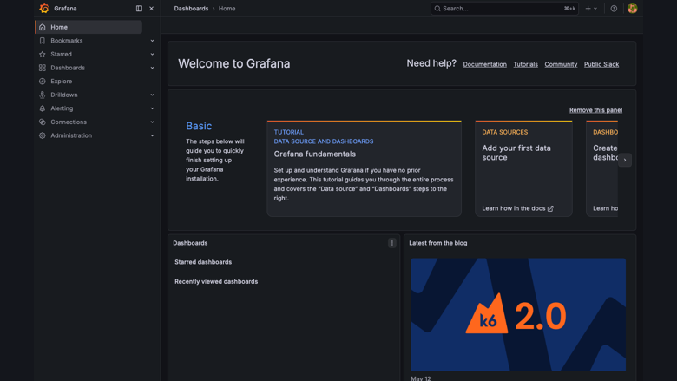Undock the sidebar menu using the panel icon
Screen dimensions: 677x381
click(x=139, y=8)
